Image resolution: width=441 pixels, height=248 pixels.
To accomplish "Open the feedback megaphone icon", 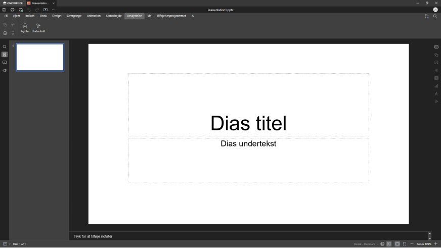I will tap(5, 71).
